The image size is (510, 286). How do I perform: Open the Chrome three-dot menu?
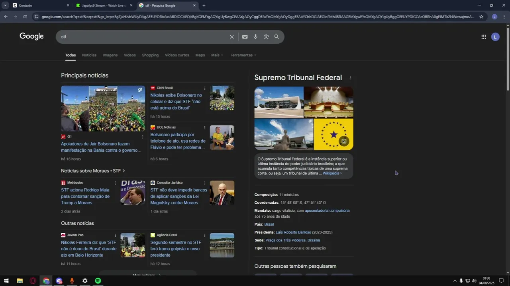504,17
